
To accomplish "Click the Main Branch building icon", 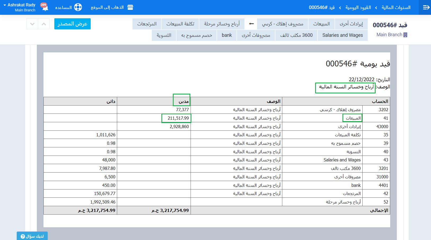I will tap(405, 35).
